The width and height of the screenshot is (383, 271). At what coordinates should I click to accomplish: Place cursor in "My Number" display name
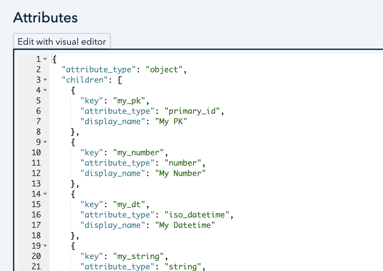click(182, 173)
